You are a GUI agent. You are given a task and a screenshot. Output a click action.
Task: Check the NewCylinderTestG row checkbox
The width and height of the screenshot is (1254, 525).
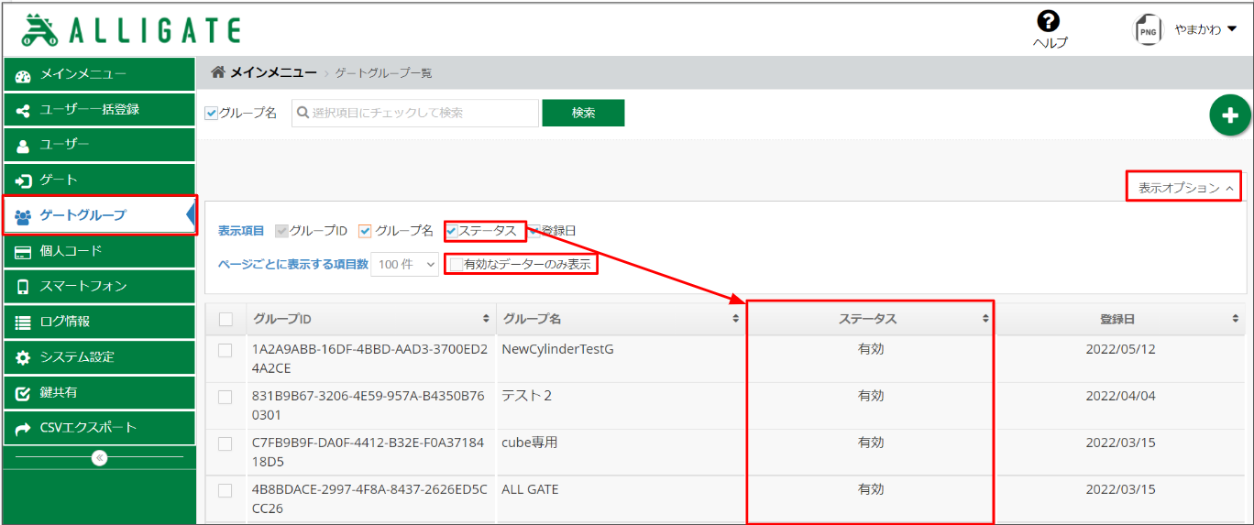click(225, 350)
